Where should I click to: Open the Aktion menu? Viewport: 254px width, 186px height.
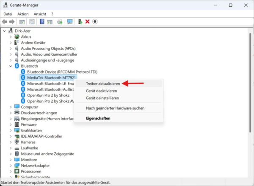tap(23, 14)
